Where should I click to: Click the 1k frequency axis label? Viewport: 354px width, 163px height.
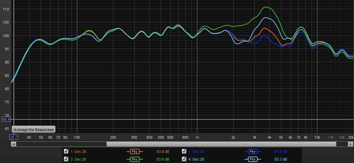(197, 137)
